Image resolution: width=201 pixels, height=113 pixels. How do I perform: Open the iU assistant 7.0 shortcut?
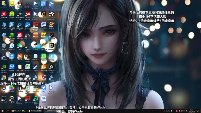(x=12, y=46)
